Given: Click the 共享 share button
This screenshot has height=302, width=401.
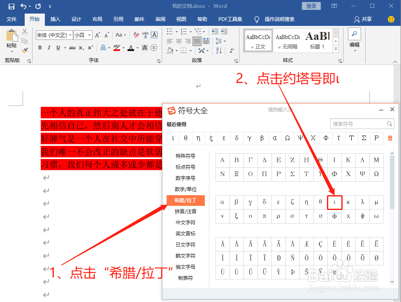Looking at the screenshot, I should click(363, 19).
